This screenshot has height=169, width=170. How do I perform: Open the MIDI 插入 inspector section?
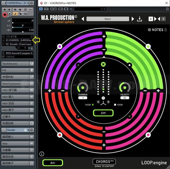coord(18,97)
